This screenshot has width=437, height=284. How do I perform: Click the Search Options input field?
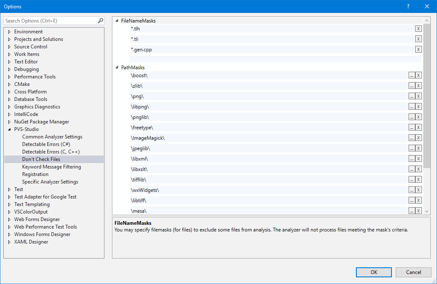pyautogui.click(x=51, y=20)
